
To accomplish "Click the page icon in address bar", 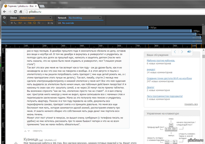I will pos(27,12).
